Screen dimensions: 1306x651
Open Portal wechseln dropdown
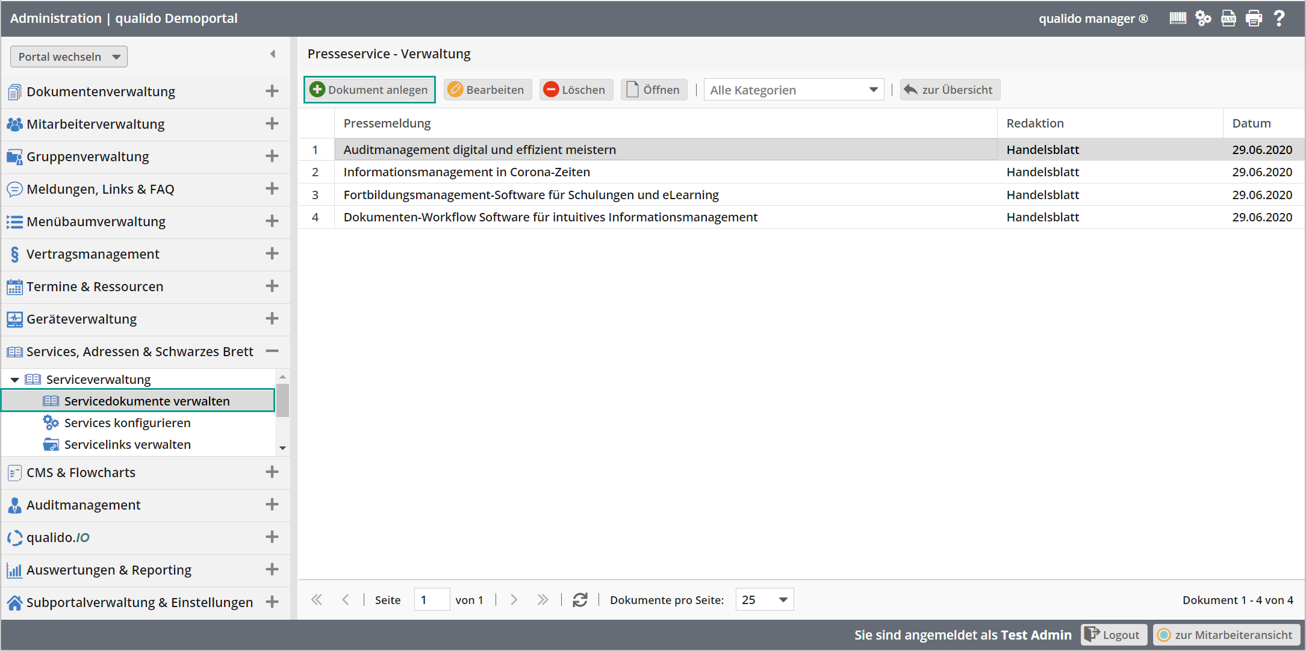69,57
